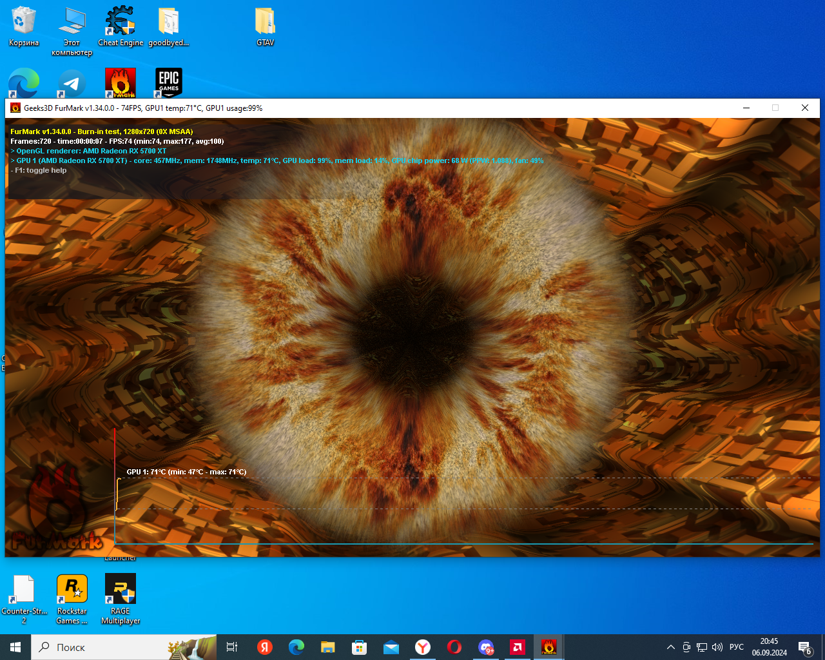Select the Rockstar Games desktop shortcut
Image resolution: width=825 pixels, height=660 pixels.
(x=72, y=599)
